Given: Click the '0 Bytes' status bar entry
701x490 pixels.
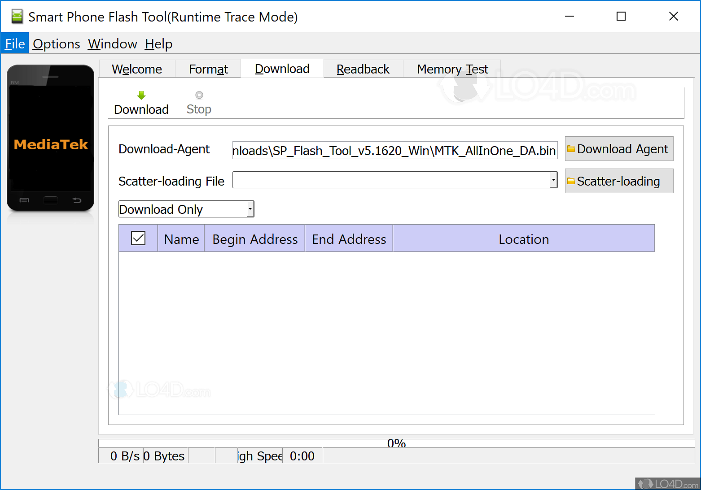Looking at the screenshot, I should coord(166,456).
